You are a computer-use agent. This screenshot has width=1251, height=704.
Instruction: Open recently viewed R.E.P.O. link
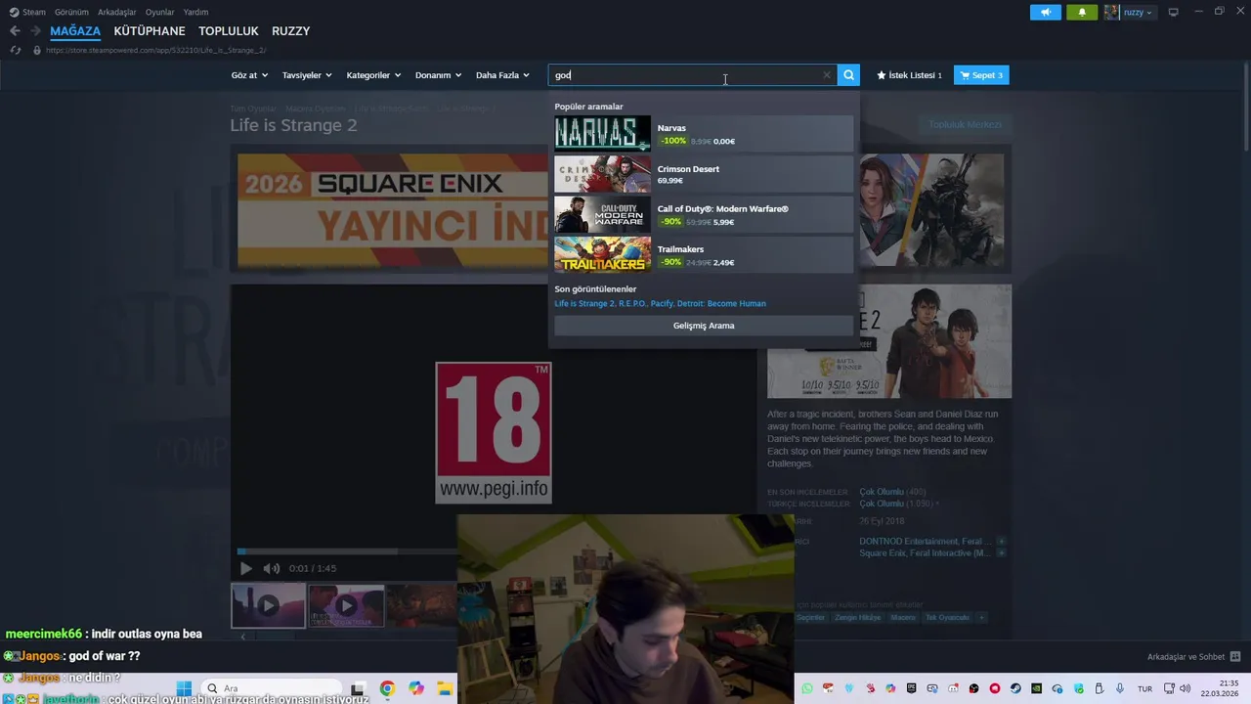(632, 303)
